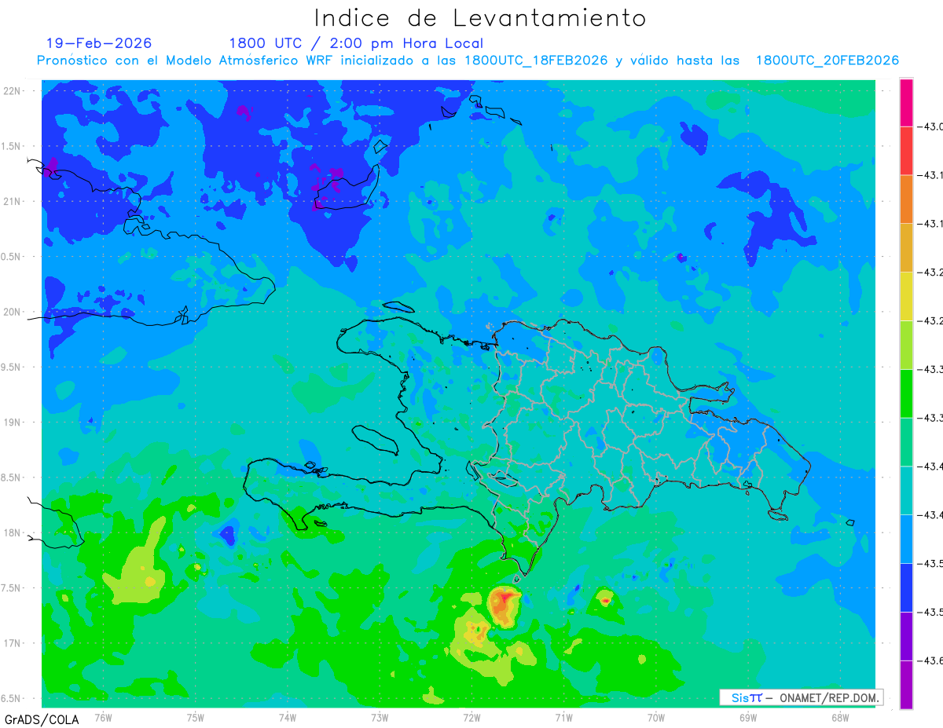Click the '-43.0' color bar value
Image resolution: width=943 pixels, height=728 pixels.
pos(930,127)
